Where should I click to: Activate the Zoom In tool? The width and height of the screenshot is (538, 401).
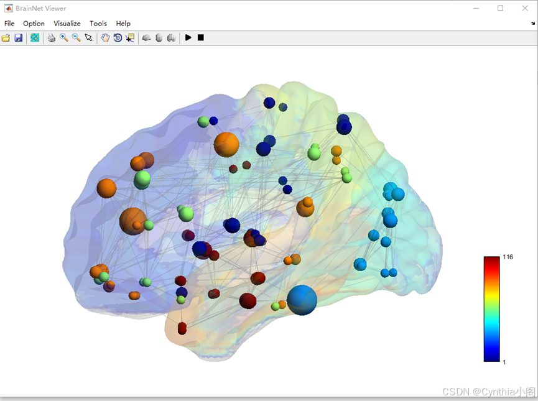pyautogui.click(x=63, y=37)
